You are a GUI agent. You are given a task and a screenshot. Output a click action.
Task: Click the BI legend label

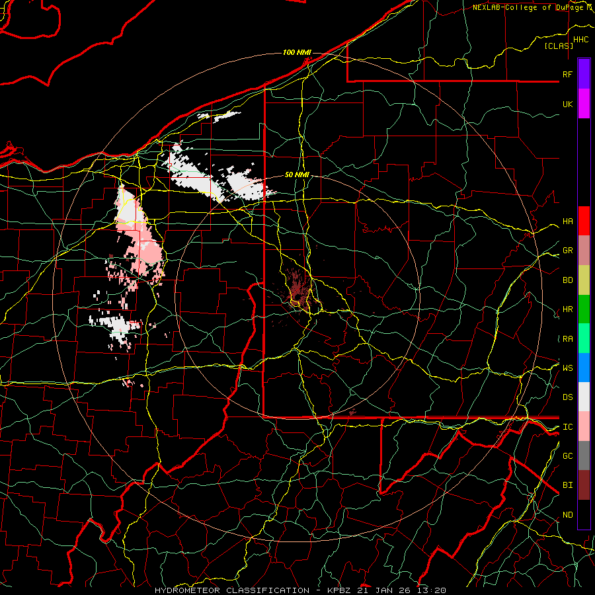[567, 485]
